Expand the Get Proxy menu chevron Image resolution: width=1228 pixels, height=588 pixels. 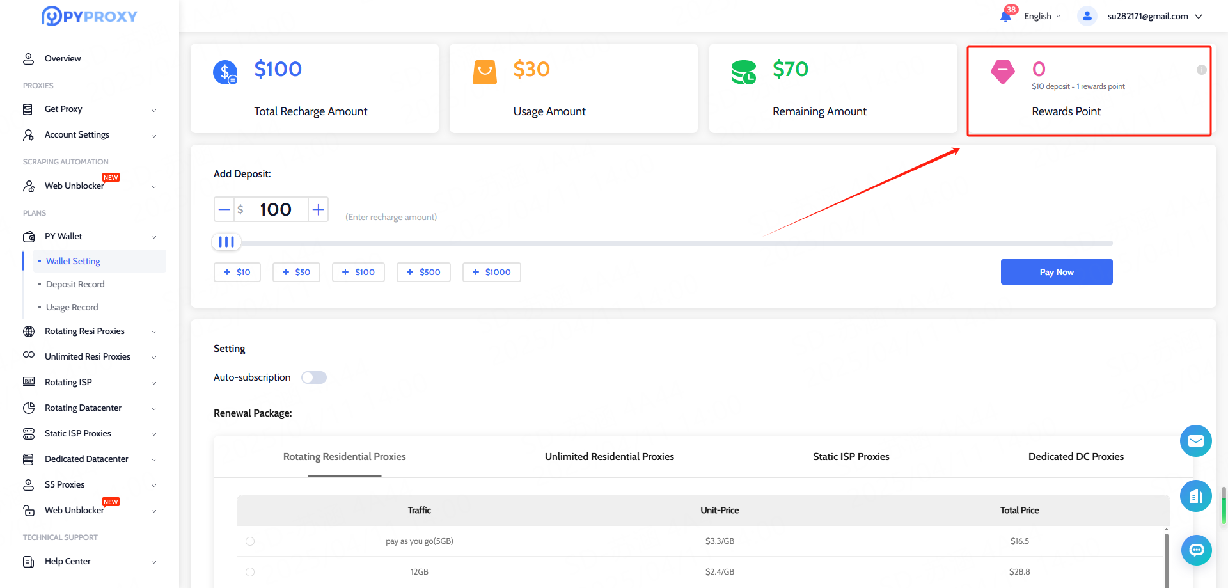point(154,110)
